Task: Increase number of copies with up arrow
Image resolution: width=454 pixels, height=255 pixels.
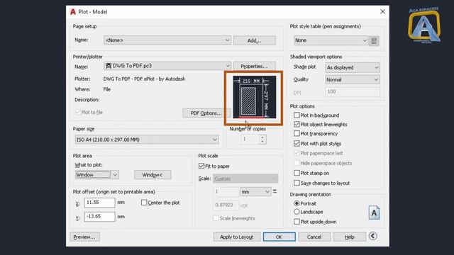Action: coord(262,137)
